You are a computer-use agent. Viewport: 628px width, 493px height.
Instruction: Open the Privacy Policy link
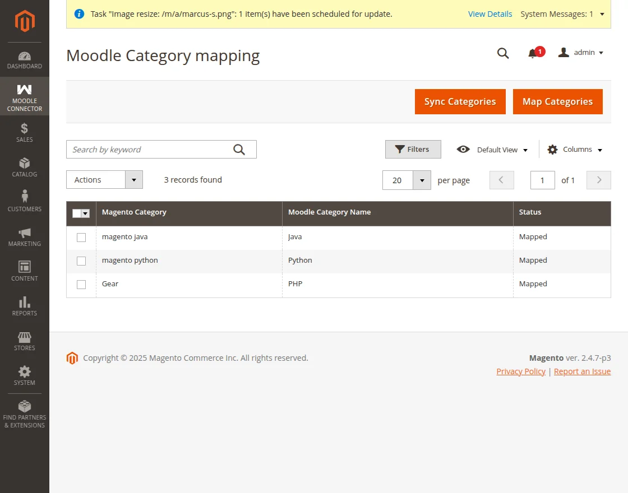[521, 371]
